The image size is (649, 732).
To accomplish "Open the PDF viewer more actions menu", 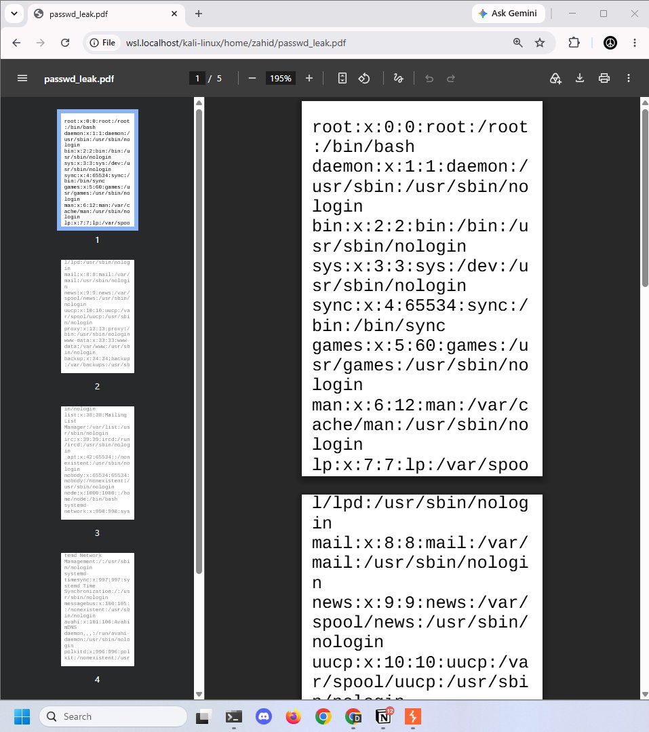I will pyautogui.click(x=629, y=79).
